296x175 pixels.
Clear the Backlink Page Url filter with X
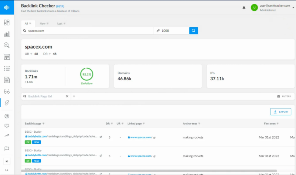coord(67,96)
